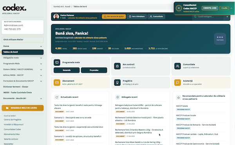The width and height of the screenshot is (235, 145).
Task: Click the Am nevoie de ajutor button
Action: (114, 16)
